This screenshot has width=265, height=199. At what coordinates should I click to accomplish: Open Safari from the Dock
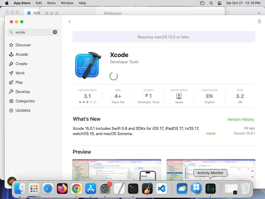click(48, 189)
